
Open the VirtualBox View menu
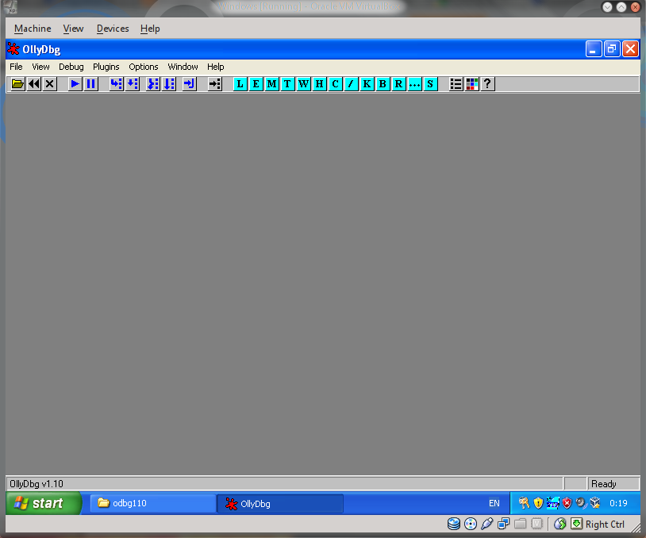coord(73,29)
